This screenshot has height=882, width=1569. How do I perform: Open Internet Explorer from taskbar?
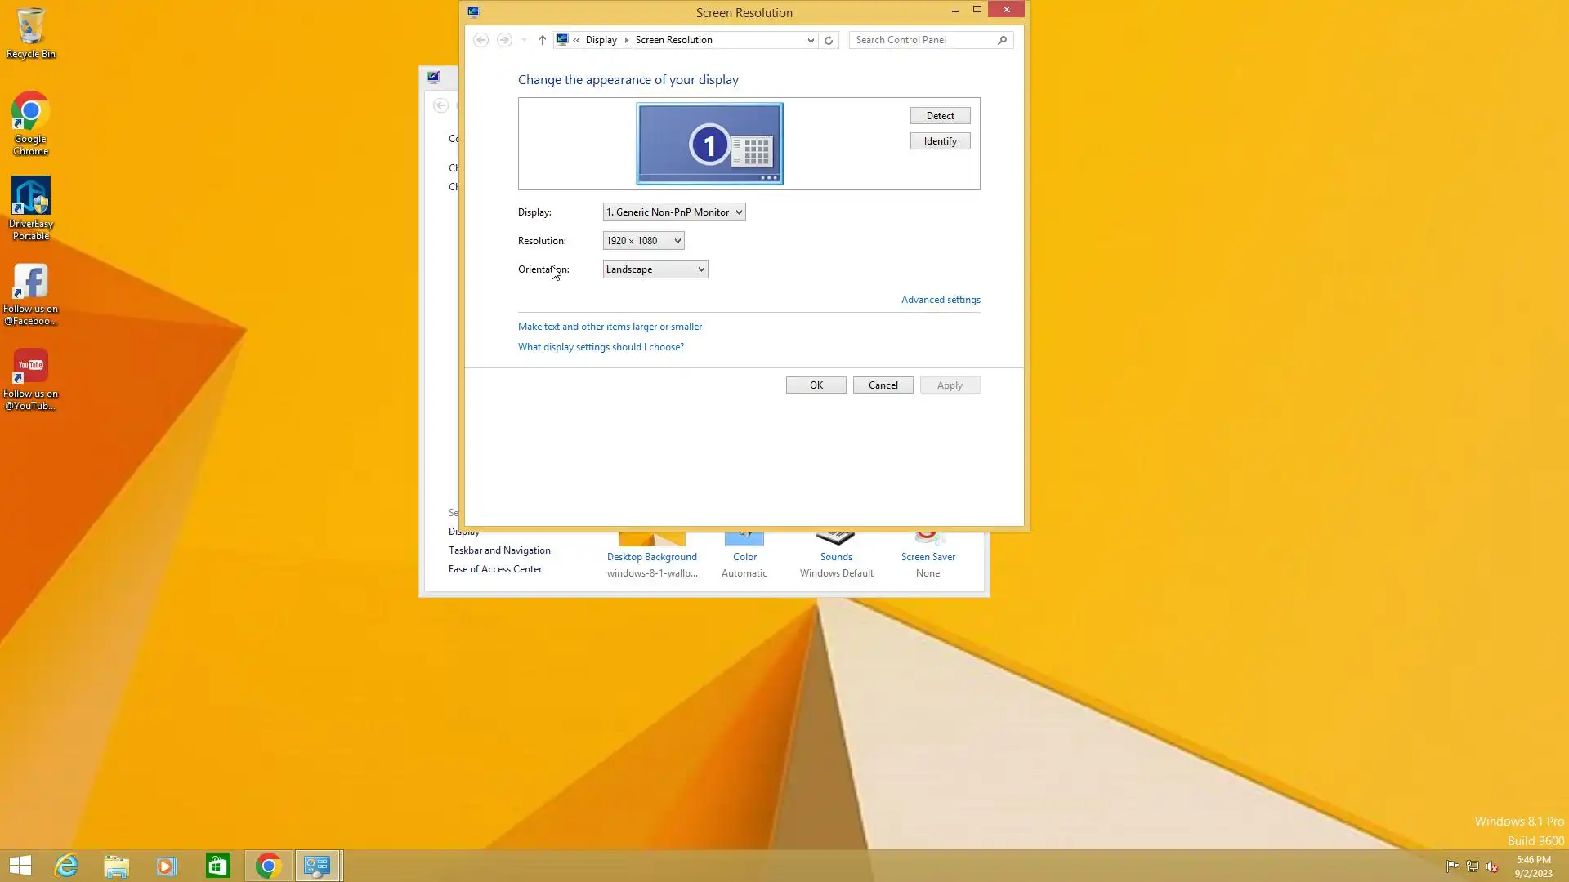[66, 866]
